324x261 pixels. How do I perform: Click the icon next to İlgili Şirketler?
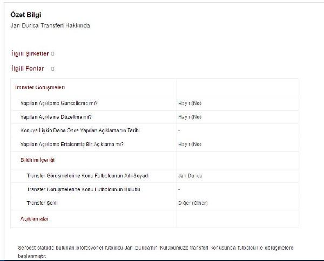pyautogui.click(x=52, y=54)
